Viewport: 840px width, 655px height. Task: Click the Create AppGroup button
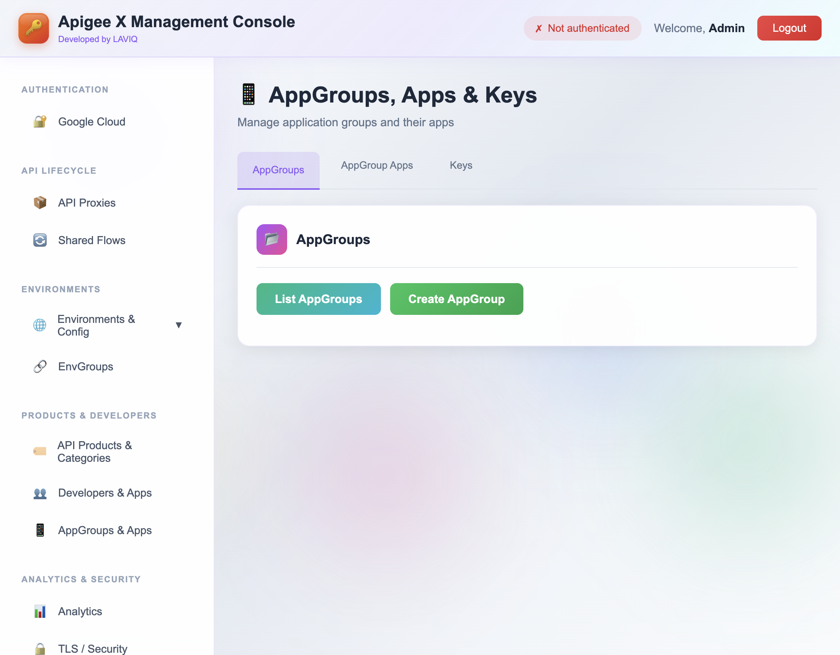[456, 299]
